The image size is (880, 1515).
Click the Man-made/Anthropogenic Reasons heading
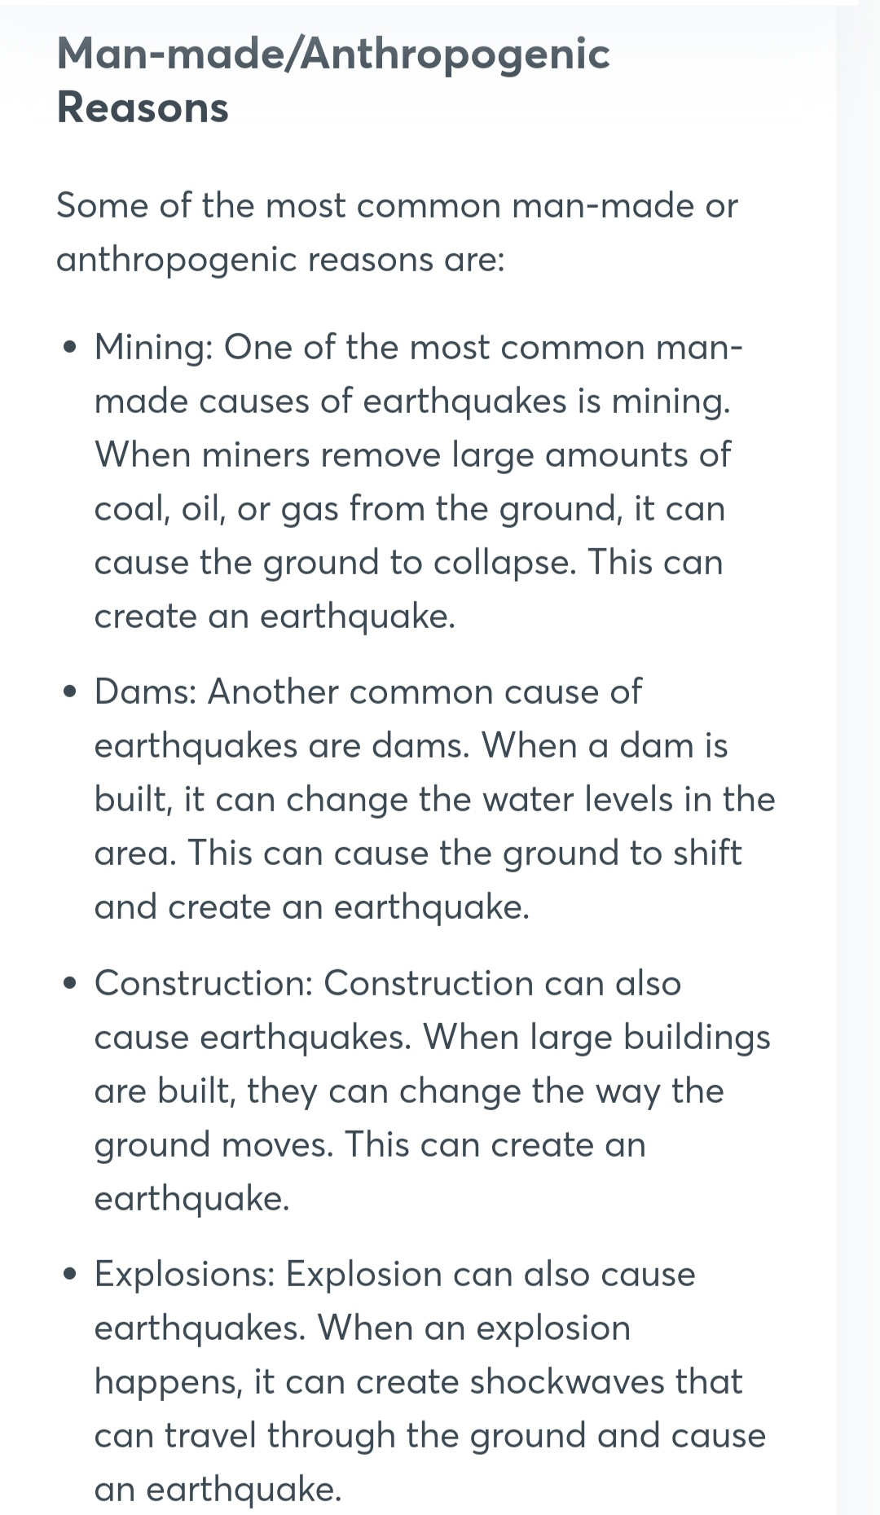[x=333, y=81]
